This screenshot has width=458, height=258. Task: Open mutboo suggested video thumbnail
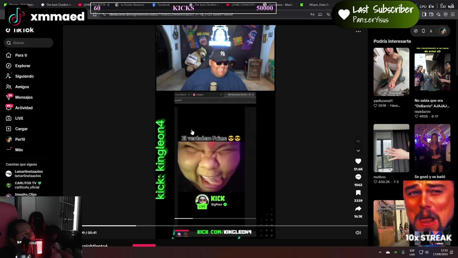(391, 148)
